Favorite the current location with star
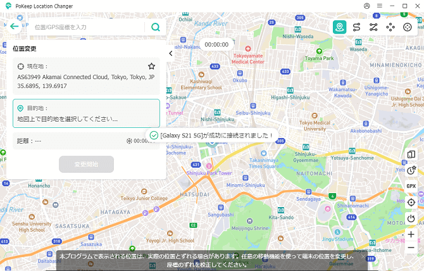The height and width of the screenshot is (271, 424). pyautogui.click(x=151, y=66)
